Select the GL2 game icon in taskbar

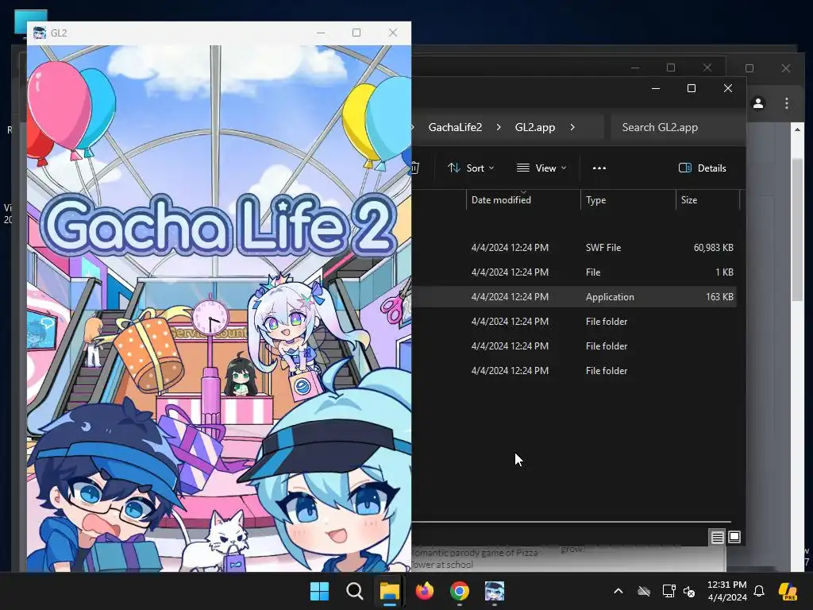pos(494,591)
